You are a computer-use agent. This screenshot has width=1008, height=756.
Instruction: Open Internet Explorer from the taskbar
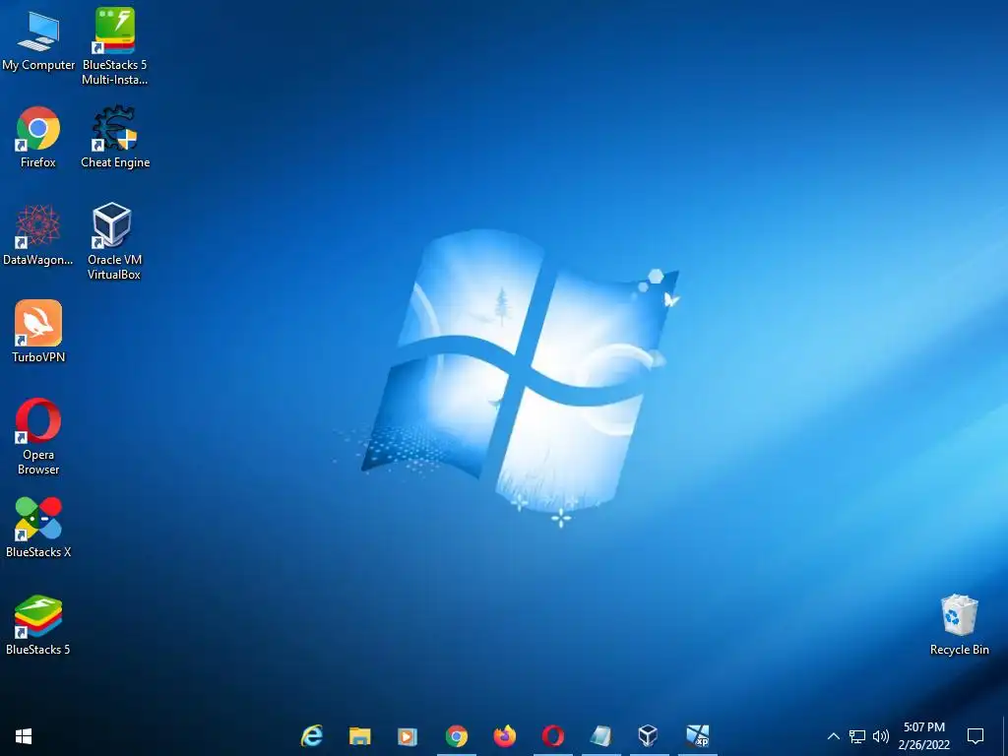tap(312, 736)
